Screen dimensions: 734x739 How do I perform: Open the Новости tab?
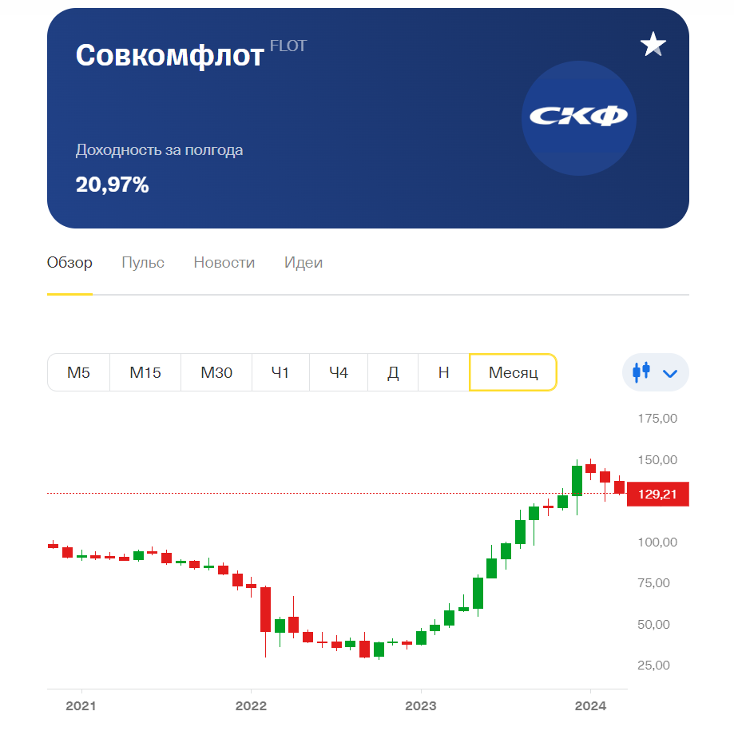click(x=224, y=263)
